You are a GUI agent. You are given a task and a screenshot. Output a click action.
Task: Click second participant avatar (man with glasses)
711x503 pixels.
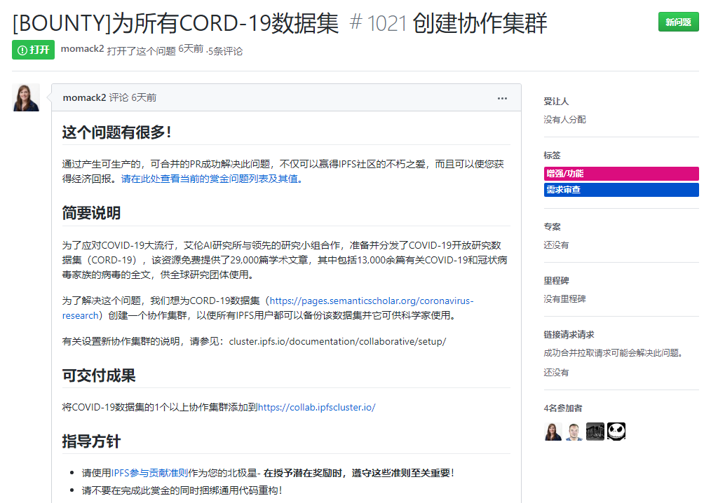[574, 432]
